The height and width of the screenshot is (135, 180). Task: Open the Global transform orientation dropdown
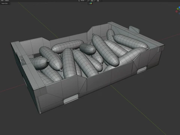[82, 0]
